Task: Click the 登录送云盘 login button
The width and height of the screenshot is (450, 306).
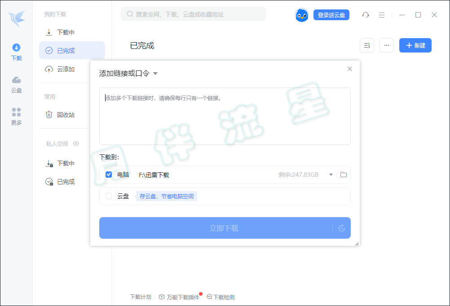Action: coord(331,15)
